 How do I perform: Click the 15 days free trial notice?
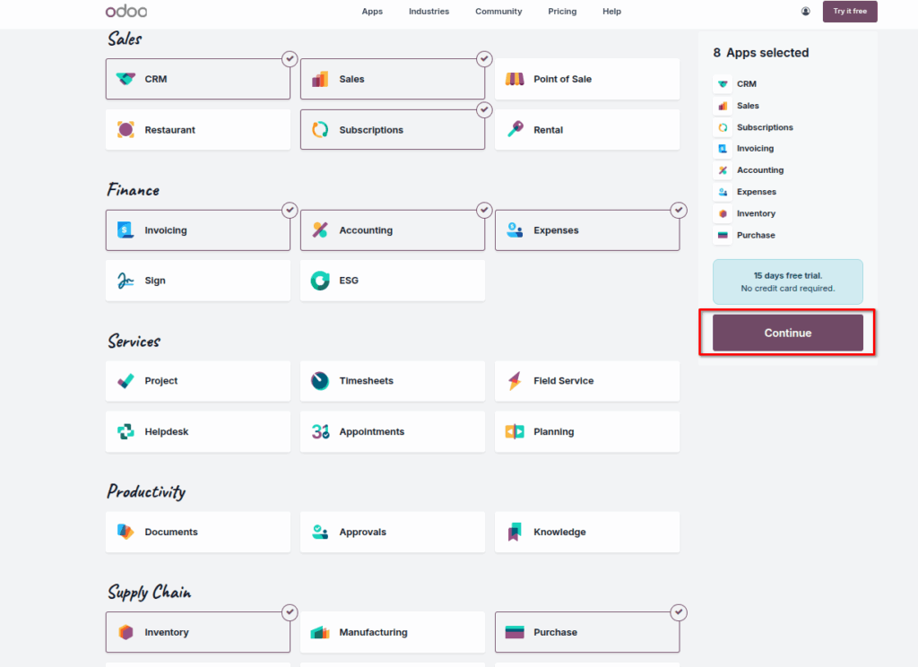click(788, 282)
